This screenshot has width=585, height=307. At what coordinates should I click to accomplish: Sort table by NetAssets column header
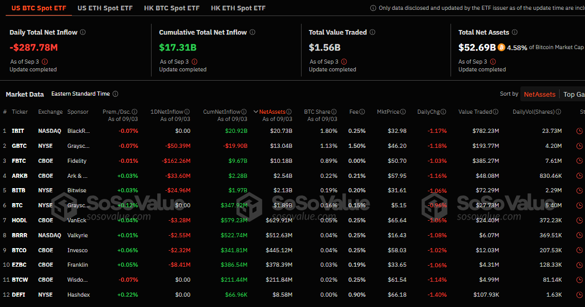click(272, 112)
